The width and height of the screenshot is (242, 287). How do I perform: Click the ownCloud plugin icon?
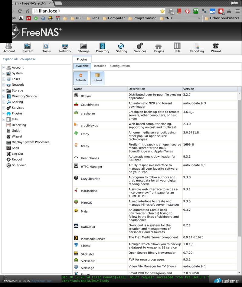[x=76, y=226]
